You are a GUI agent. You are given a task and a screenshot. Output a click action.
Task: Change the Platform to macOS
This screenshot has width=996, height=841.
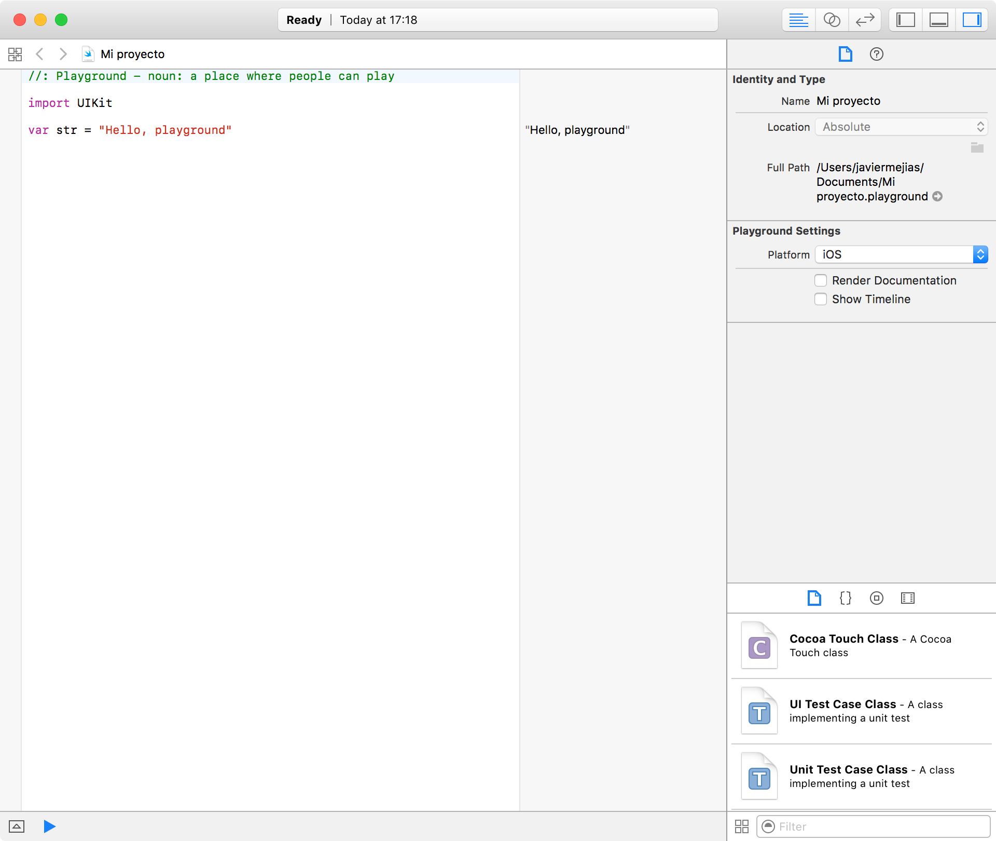[901, 254]
